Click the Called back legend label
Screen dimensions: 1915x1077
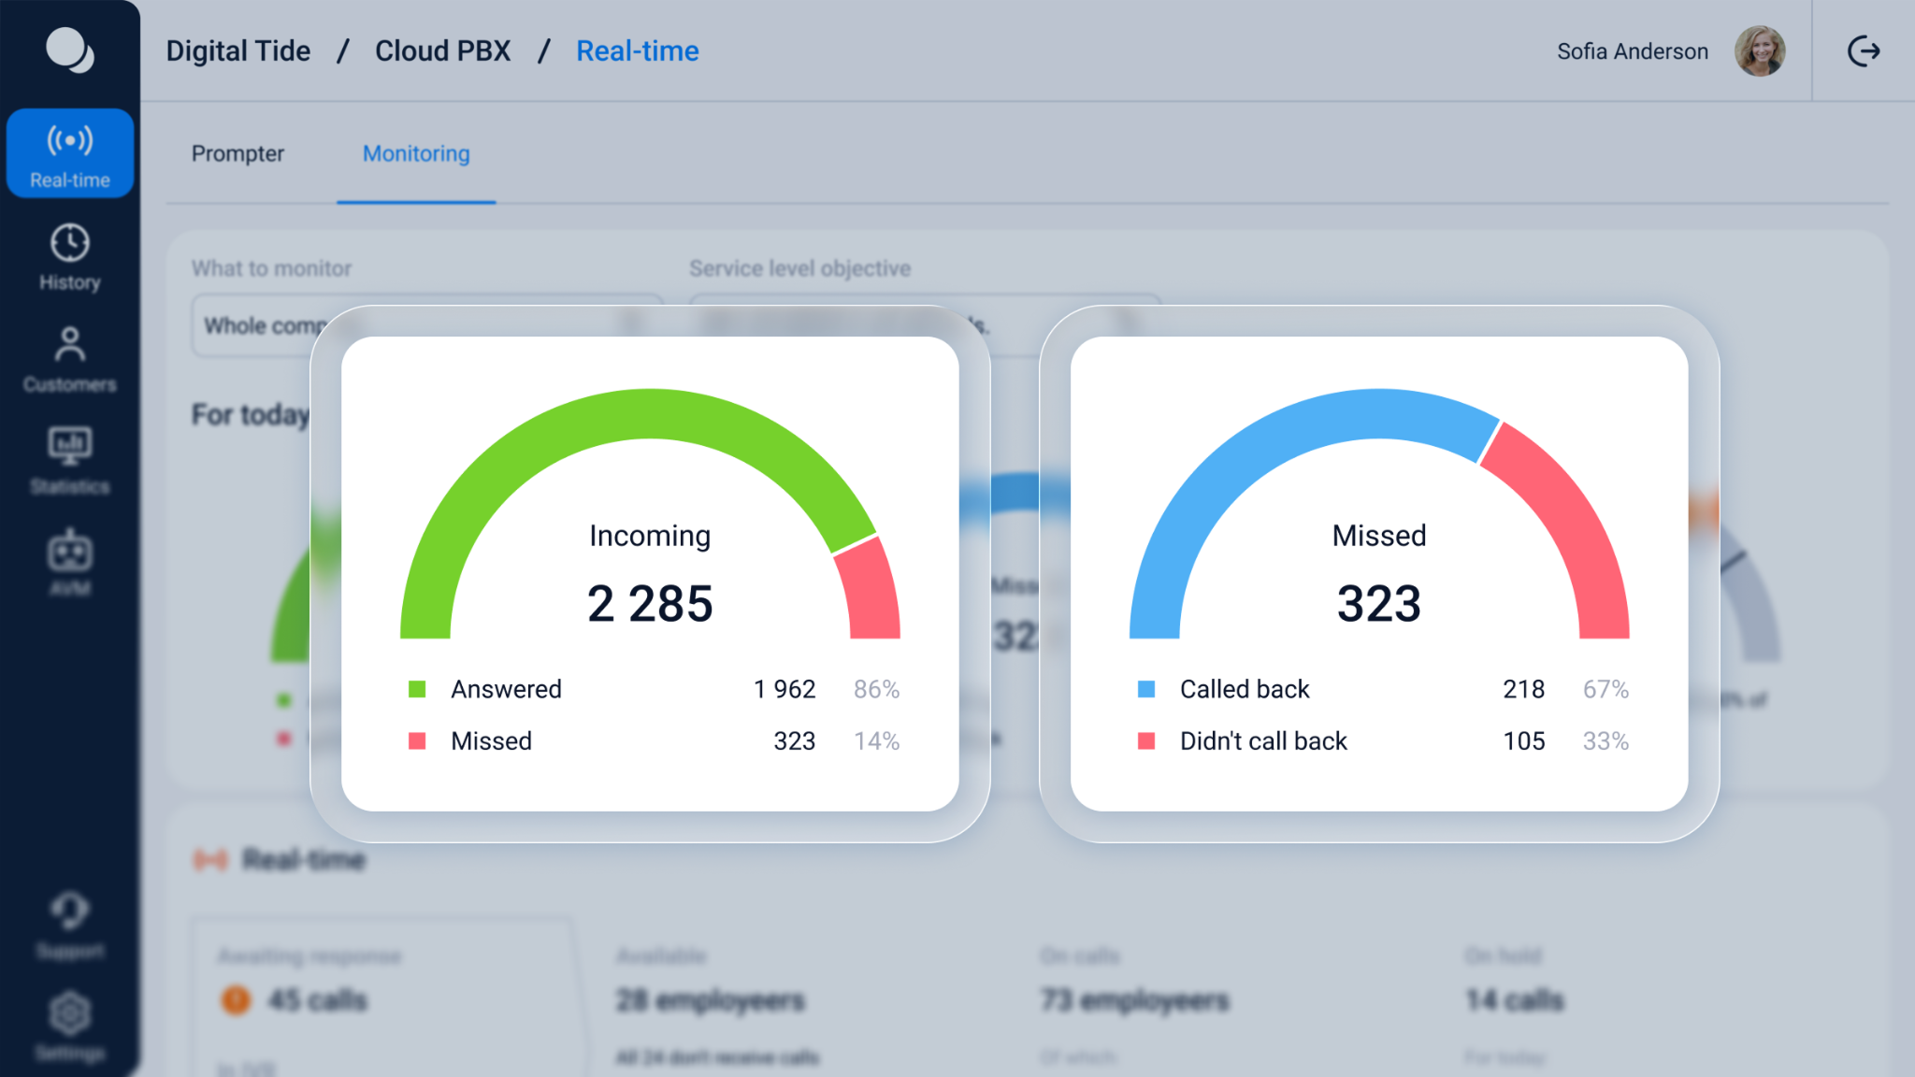click(x=1245, y=689)
